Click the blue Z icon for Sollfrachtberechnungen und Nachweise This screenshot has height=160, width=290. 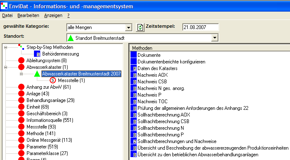point(133,141)
